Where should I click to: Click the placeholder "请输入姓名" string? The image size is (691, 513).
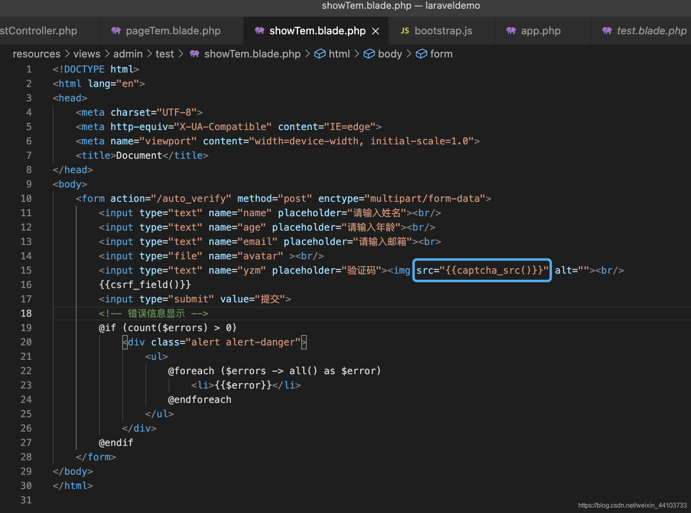point(377,213)
